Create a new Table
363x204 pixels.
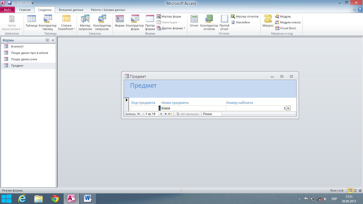[x=31, y=21]
